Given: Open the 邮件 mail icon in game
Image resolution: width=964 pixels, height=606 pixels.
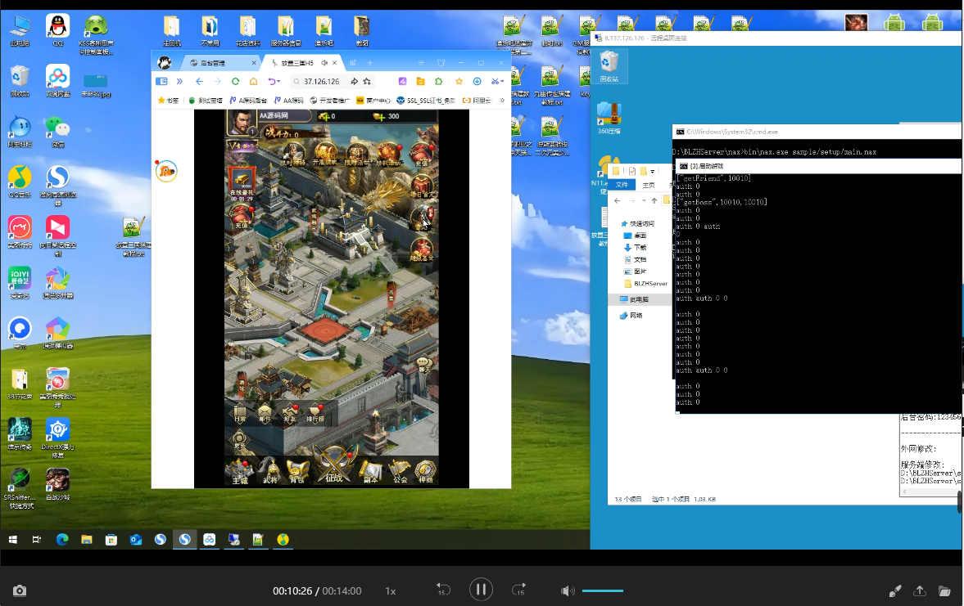Looking at the screenshot, I should [x=265, y=413].
